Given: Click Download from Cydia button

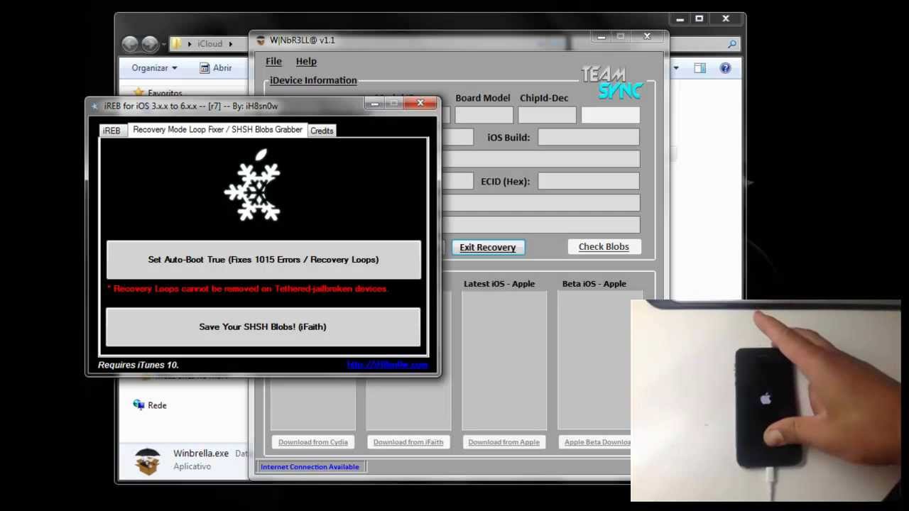Looking at the screenshot, I should tap(313, 442).
